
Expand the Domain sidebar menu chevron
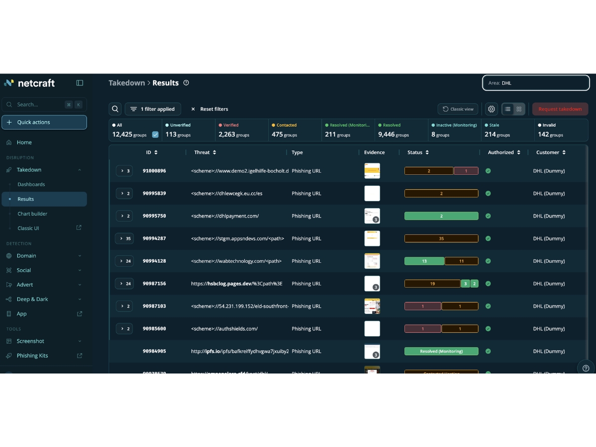(x=79, y=256)
